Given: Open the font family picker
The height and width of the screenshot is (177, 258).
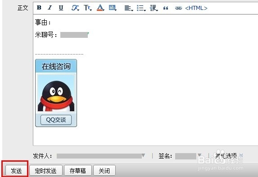Looking at the screenshot, I should (x=75, y=8).
